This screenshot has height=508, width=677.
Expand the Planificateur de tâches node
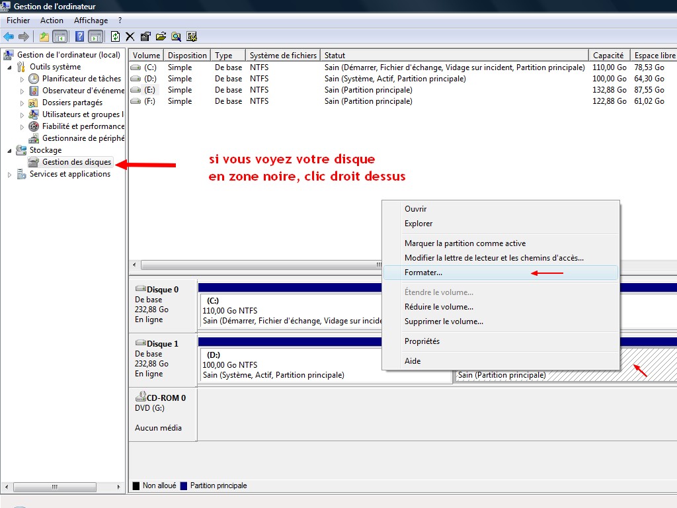click(x=22, y=79)
